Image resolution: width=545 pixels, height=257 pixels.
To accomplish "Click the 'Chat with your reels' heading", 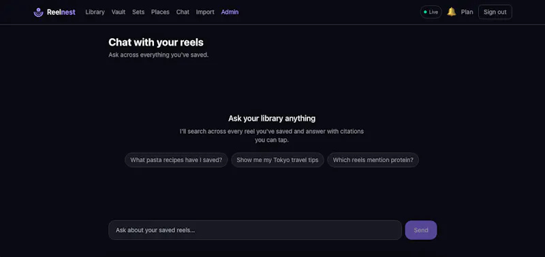I will [156, 42].
